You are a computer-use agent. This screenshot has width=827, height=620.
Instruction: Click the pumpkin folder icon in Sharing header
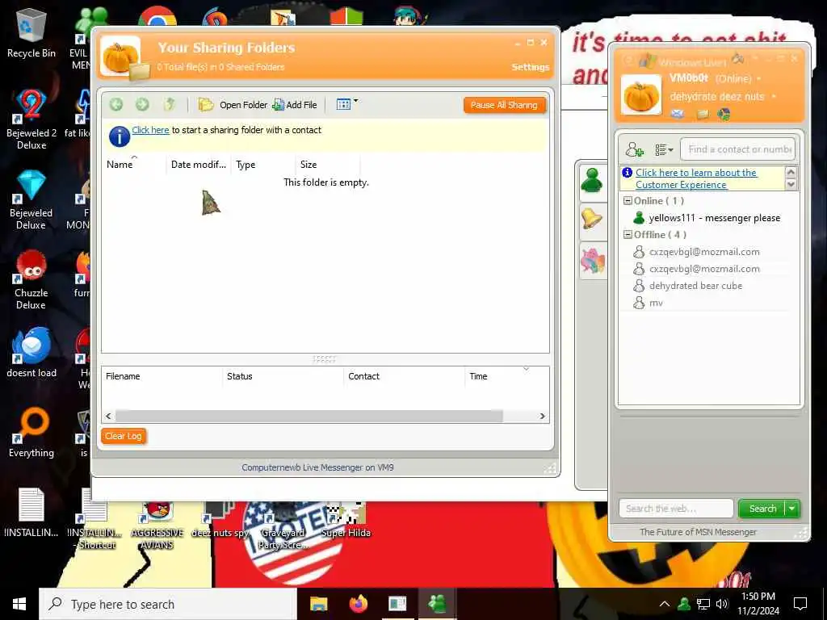124,58
